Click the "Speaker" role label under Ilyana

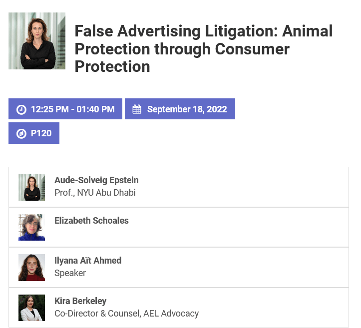(x=70, y=273)
